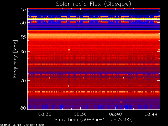Click the small red dot near 51 MHz
The image size is (168, 126).
click(x=78, y=26)
